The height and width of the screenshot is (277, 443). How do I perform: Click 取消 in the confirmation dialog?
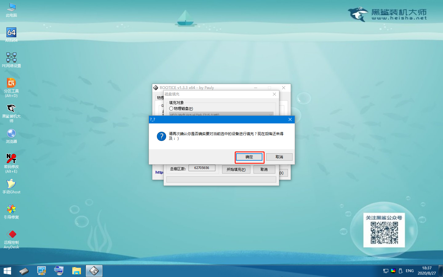[x=279, y=157]
